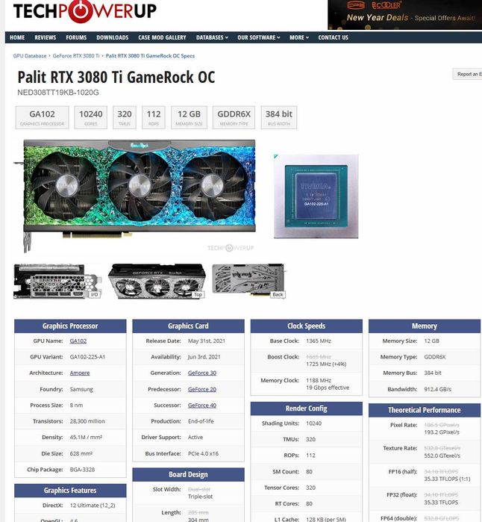Click the 193.2 GPixel/s pixel rate
Image resolution: width=482 pixels, height=522 pixels.
(x=442, y=432)
